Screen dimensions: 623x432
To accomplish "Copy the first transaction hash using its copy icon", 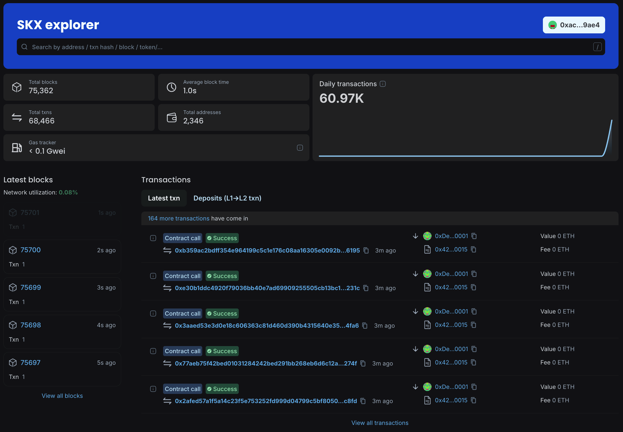I will coord(366,250).
